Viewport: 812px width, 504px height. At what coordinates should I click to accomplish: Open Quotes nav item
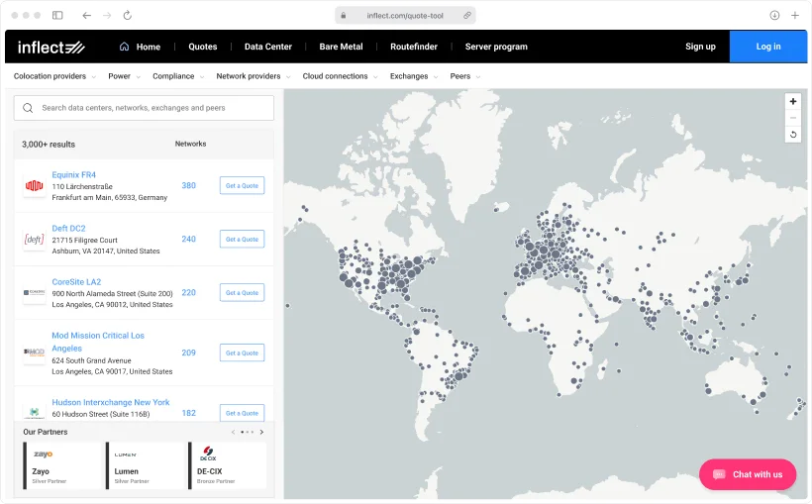point(202,47)
